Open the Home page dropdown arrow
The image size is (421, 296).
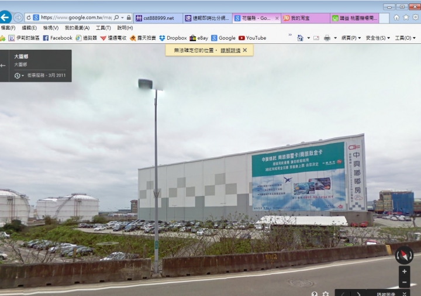(x=309, y=38)
